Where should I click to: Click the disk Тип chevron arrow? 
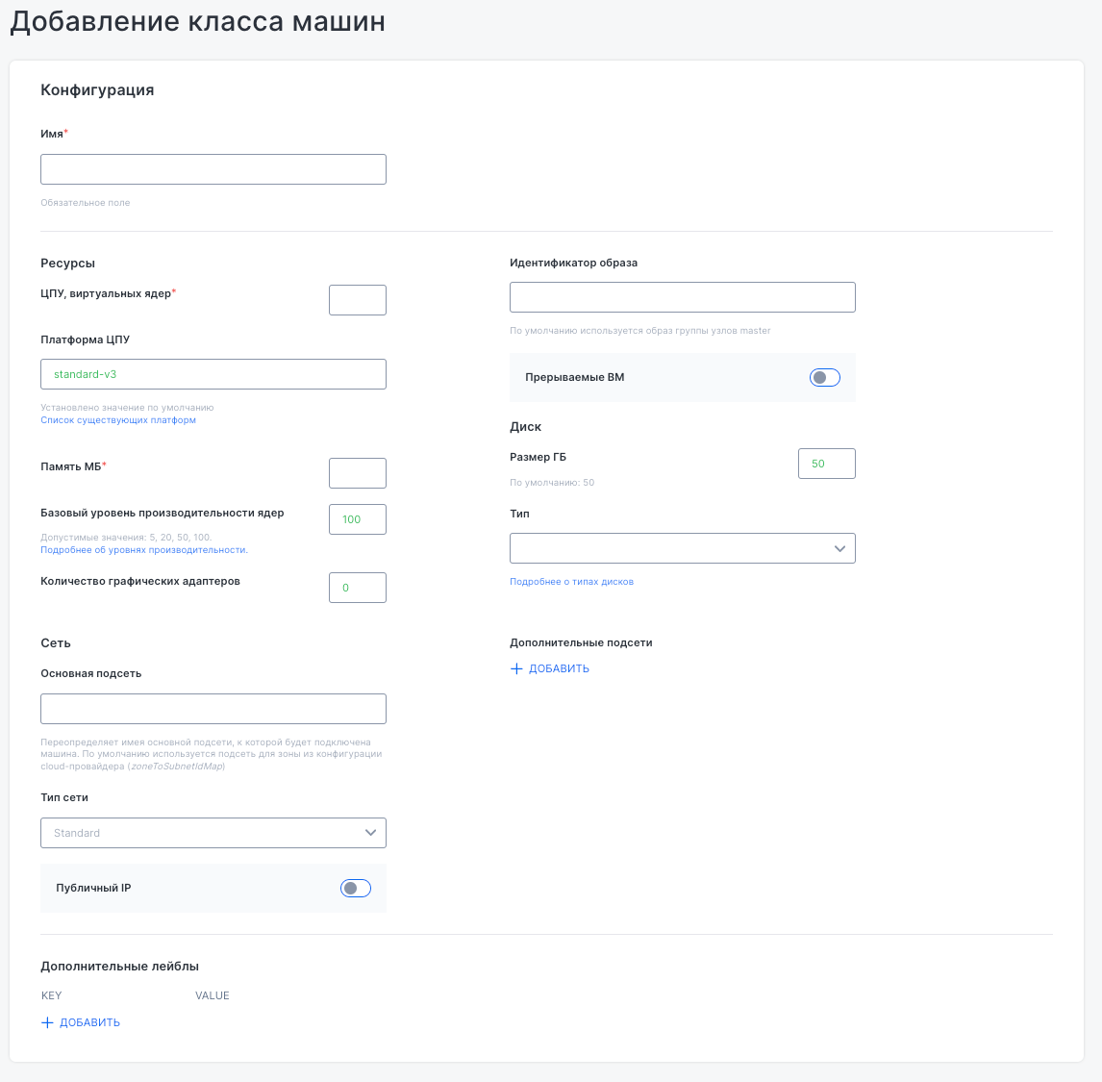839,548
